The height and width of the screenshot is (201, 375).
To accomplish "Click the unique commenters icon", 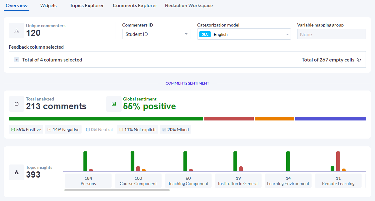I will click(17, 31).
